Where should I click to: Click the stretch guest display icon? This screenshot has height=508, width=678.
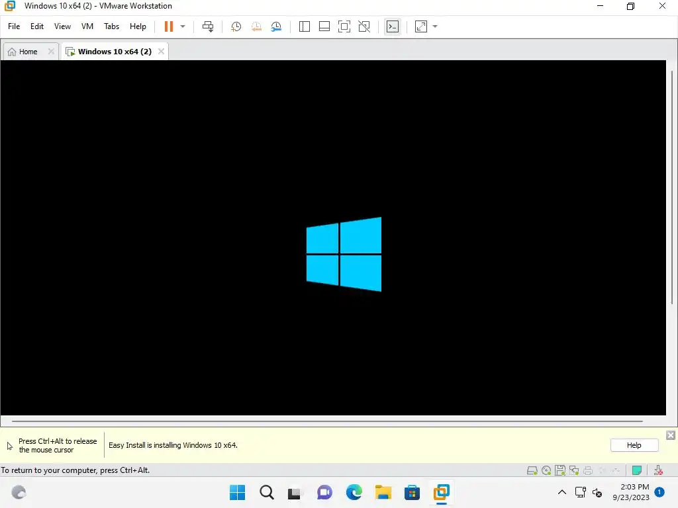[421, 26]
